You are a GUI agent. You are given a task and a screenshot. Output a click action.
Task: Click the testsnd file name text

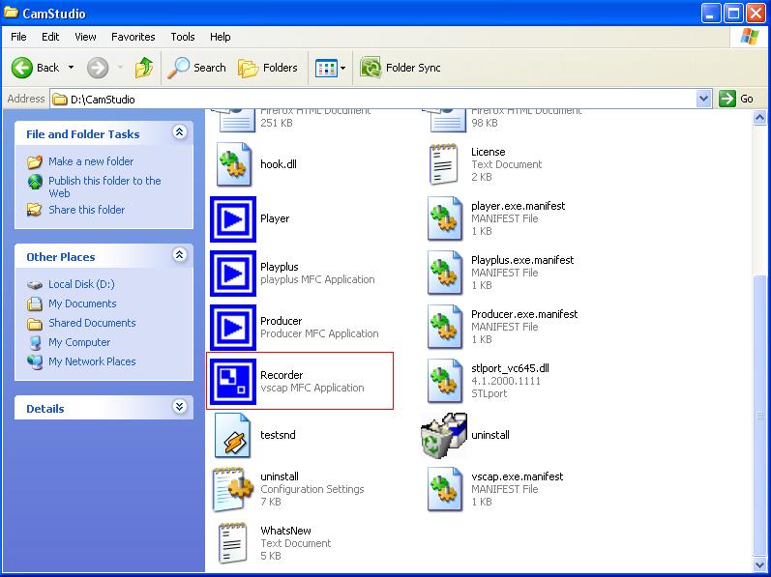[278, 435]
